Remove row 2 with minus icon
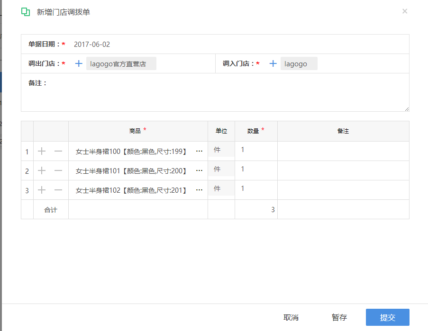The height and width of the screenshot is (331, 428). (58, 170)
